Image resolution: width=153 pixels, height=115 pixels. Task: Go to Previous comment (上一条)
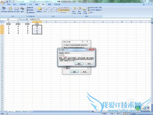pos(50,10)
